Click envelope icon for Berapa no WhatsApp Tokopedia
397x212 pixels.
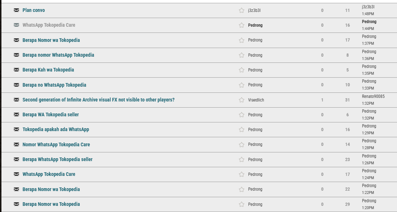tap(16, 85)
